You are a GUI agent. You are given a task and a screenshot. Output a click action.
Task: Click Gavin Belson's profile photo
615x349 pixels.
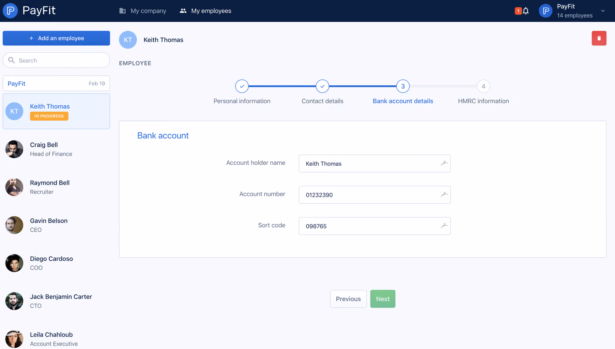click(14, 225)
